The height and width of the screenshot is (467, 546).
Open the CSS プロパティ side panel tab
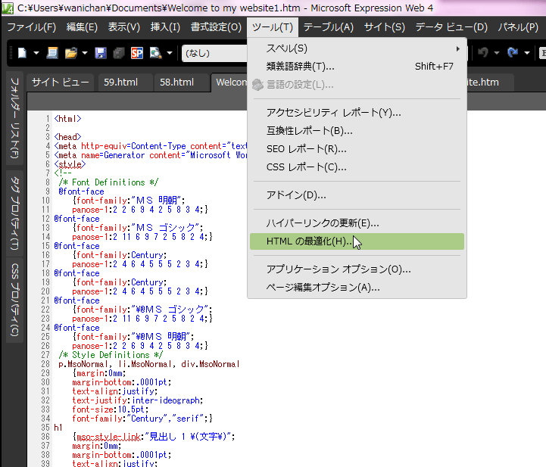click(15, 300)
